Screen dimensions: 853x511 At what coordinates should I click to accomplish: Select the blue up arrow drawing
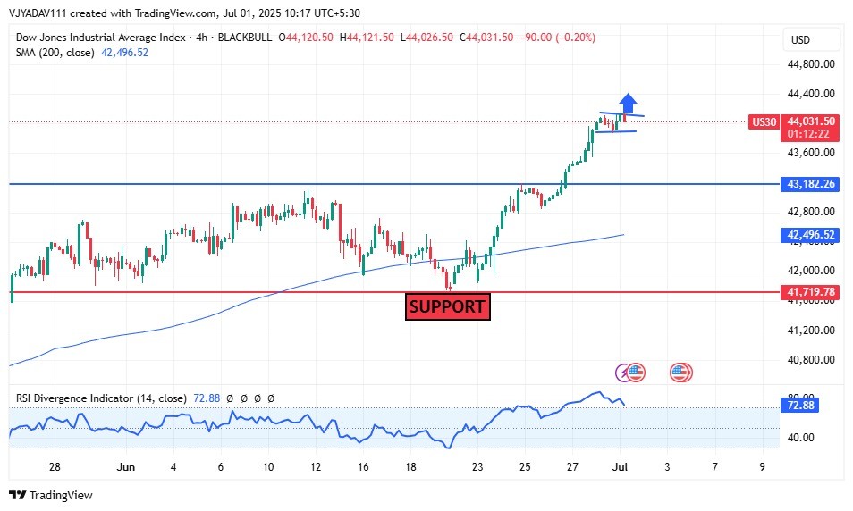coord(629,103)
